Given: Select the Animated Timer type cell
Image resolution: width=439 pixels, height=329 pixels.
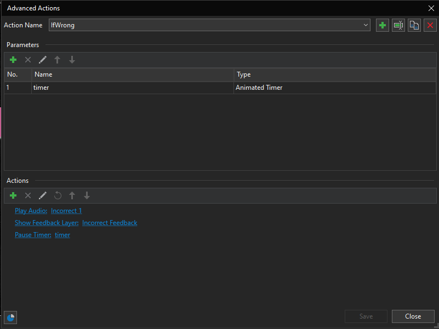Looking at the screenshot, I should click(335, 88).
